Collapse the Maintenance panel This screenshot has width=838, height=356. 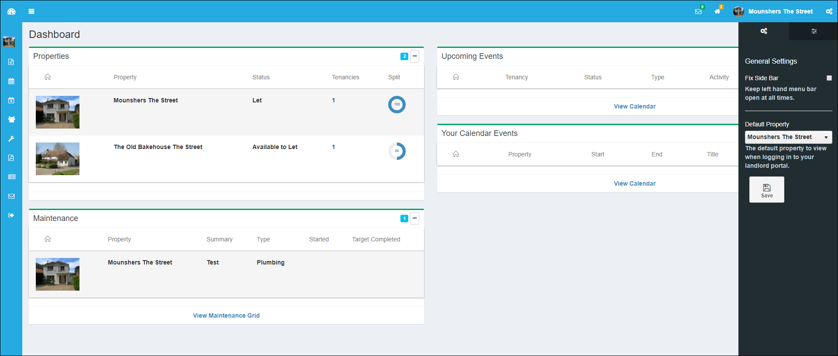coord(415,218)
